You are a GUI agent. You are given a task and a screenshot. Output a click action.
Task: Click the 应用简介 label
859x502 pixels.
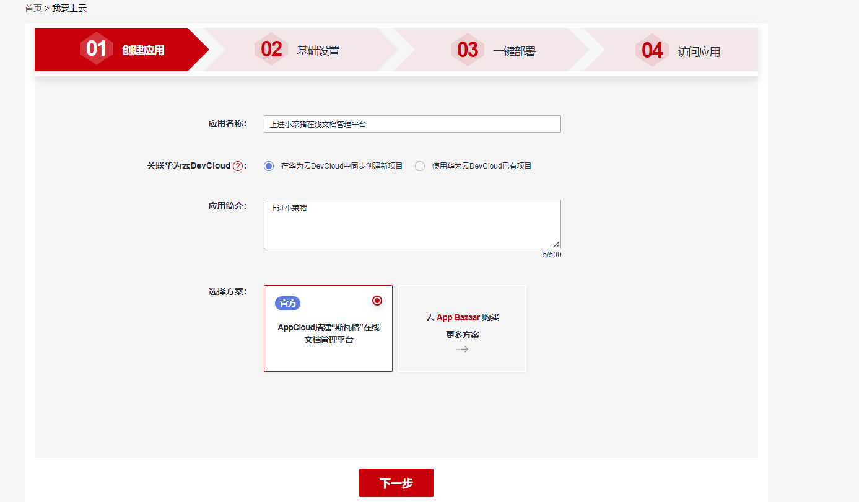(x=227, y=206)
